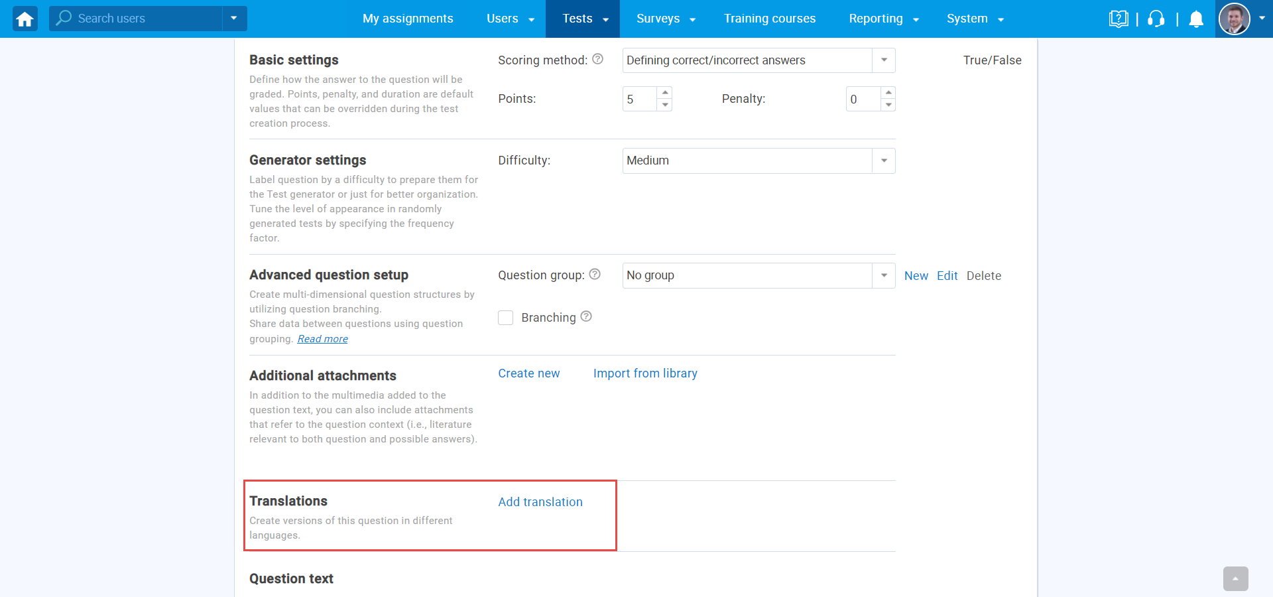The height and width of the screenshot is (597, 1273).
Task: Click the Scoring method help icon
Action: click(598, 59)
